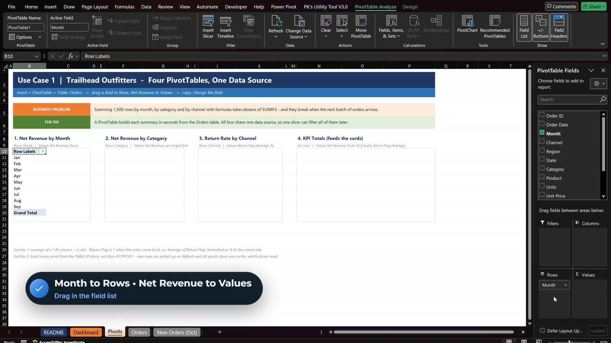This screenshot has height=343, width=611.
Task: Click the PivotTable Name input field
Action: (x=26, y=27)
